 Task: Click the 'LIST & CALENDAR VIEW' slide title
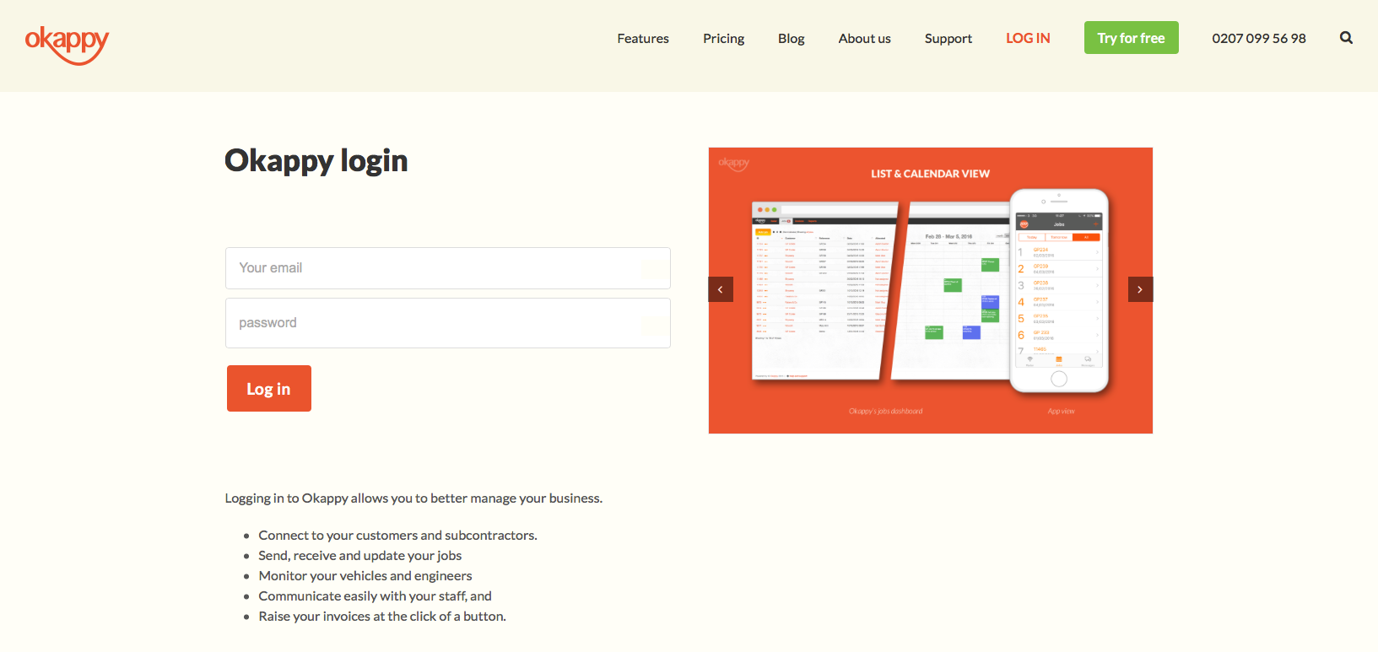[x=930, y=174]
